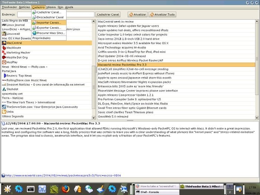Click the Atualizar Tudo button
Viewport: 260px width, 195px height.
[162, 14]
